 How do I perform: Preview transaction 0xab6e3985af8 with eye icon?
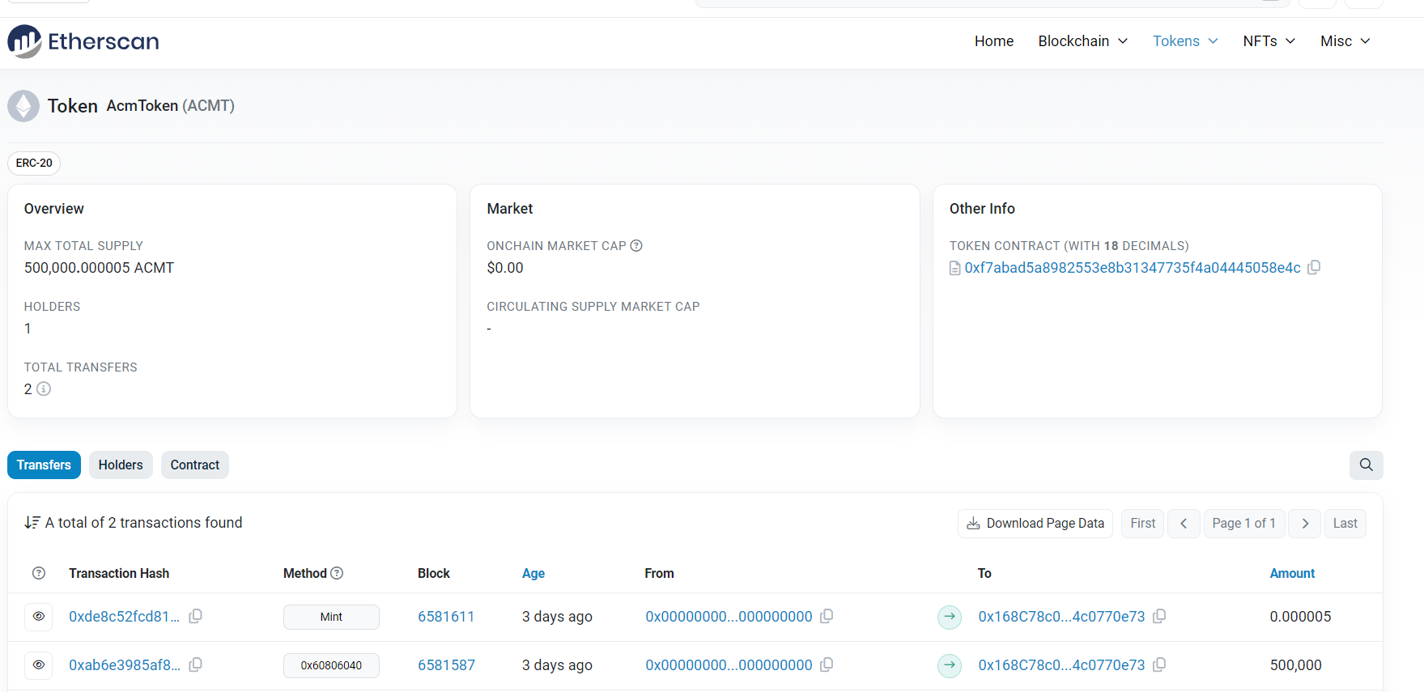pos(39,665)
